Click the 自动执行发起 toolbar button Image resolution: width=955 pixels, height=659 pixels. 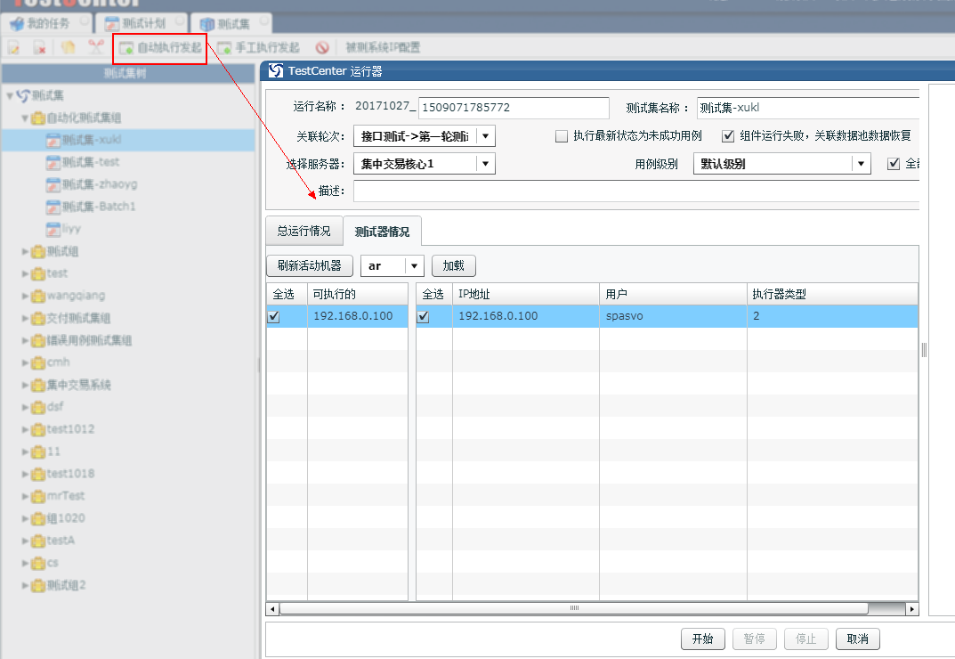(x=161, y=47)
